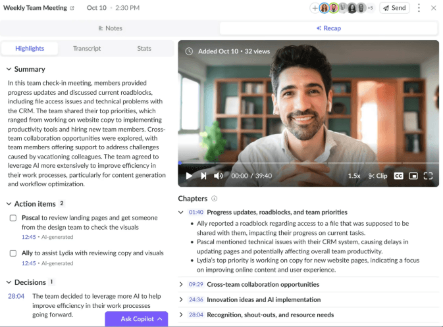Click the video progress bar
443x327 pixels.
[309, 163]
